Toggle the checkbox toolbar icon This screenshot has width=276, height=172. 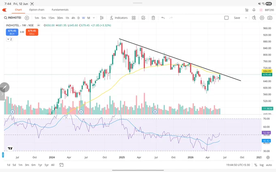coord(143,18)
